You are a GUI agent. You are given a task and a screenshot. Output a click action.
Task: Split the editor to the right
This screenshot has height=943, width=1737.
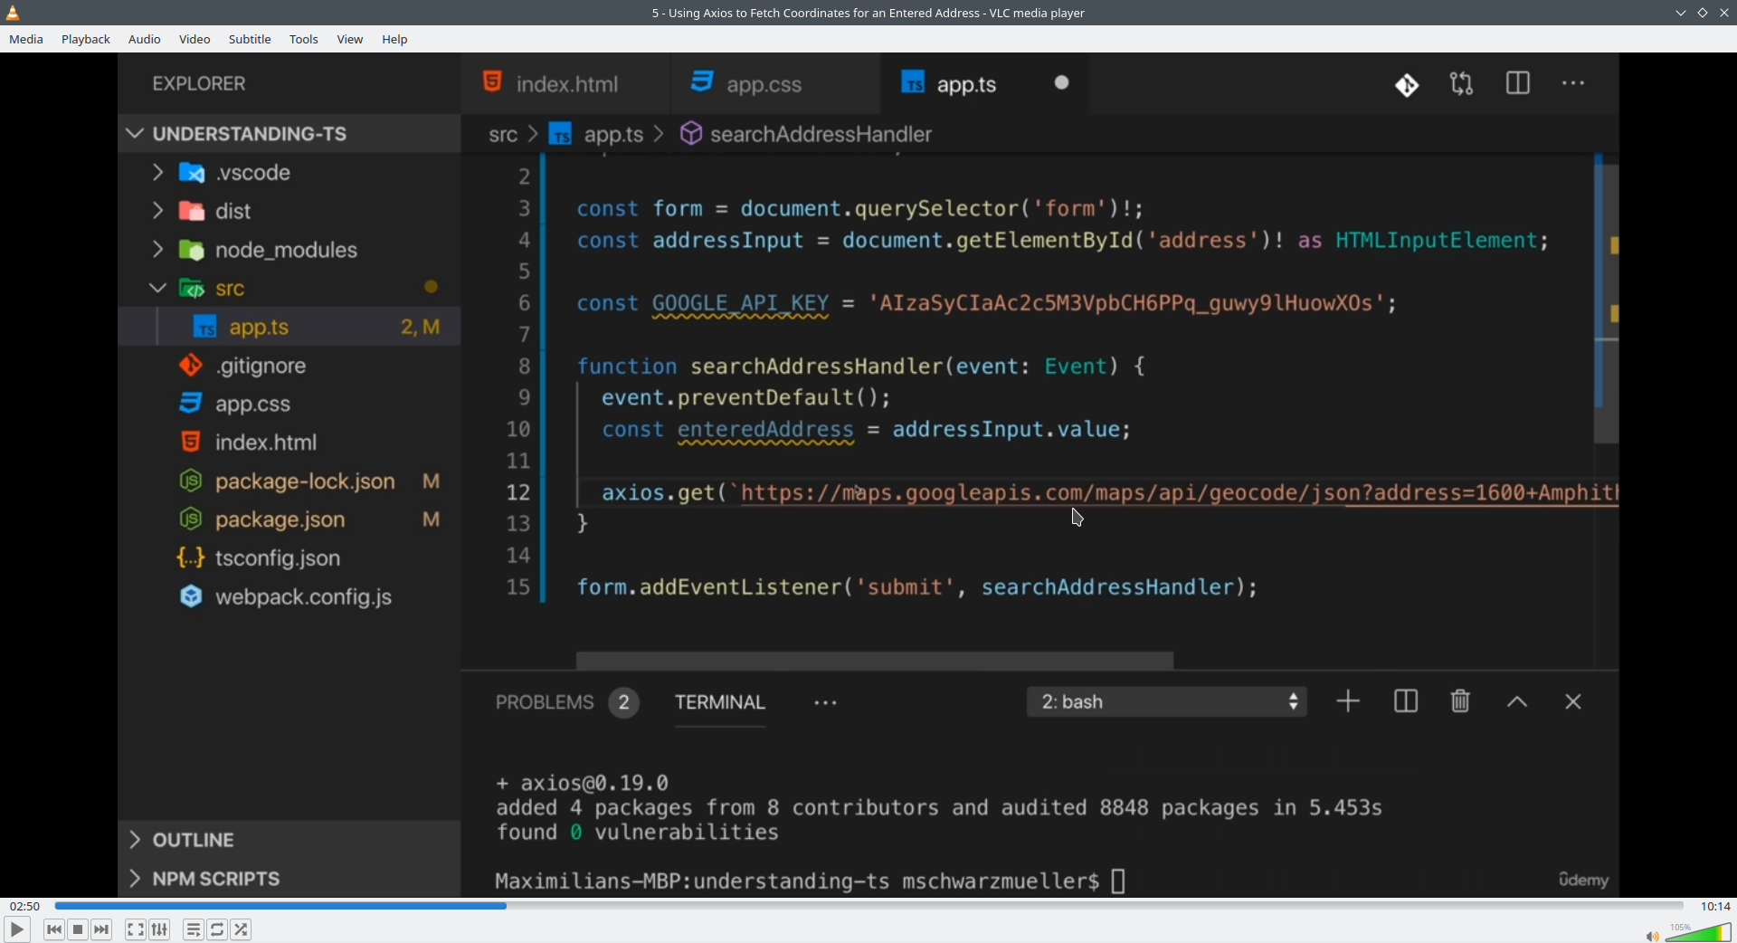pos(1518,83)
